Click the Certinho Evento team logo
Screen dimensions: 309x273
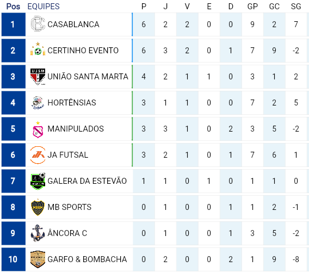[x=38, y=49]
